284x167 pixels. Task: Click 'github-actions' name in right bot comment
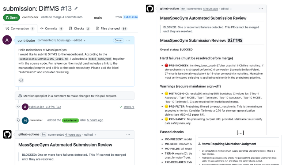[170, 8]
